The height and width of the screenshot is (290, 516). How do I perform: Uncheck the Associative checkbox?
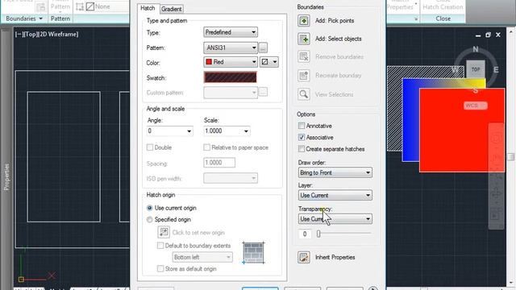302,137
